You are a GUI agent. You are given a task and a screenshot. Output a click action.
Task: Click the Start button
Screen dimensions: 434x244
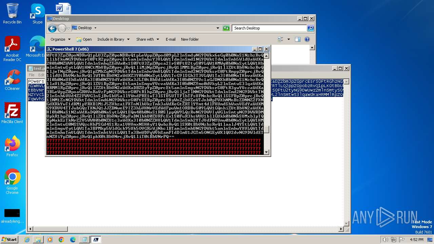point(9,239)
